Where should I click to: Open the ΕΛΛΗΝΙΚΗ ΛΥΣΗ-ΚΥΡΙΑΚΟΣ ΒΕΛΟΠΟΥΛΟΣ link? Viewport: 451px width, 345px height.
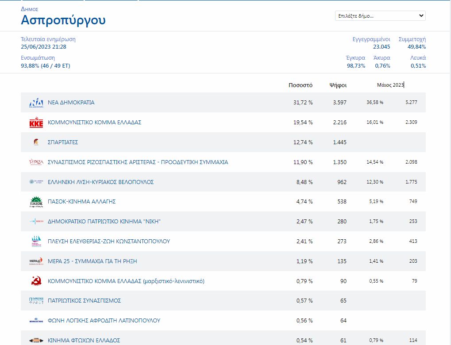click(x=100, y=182)
